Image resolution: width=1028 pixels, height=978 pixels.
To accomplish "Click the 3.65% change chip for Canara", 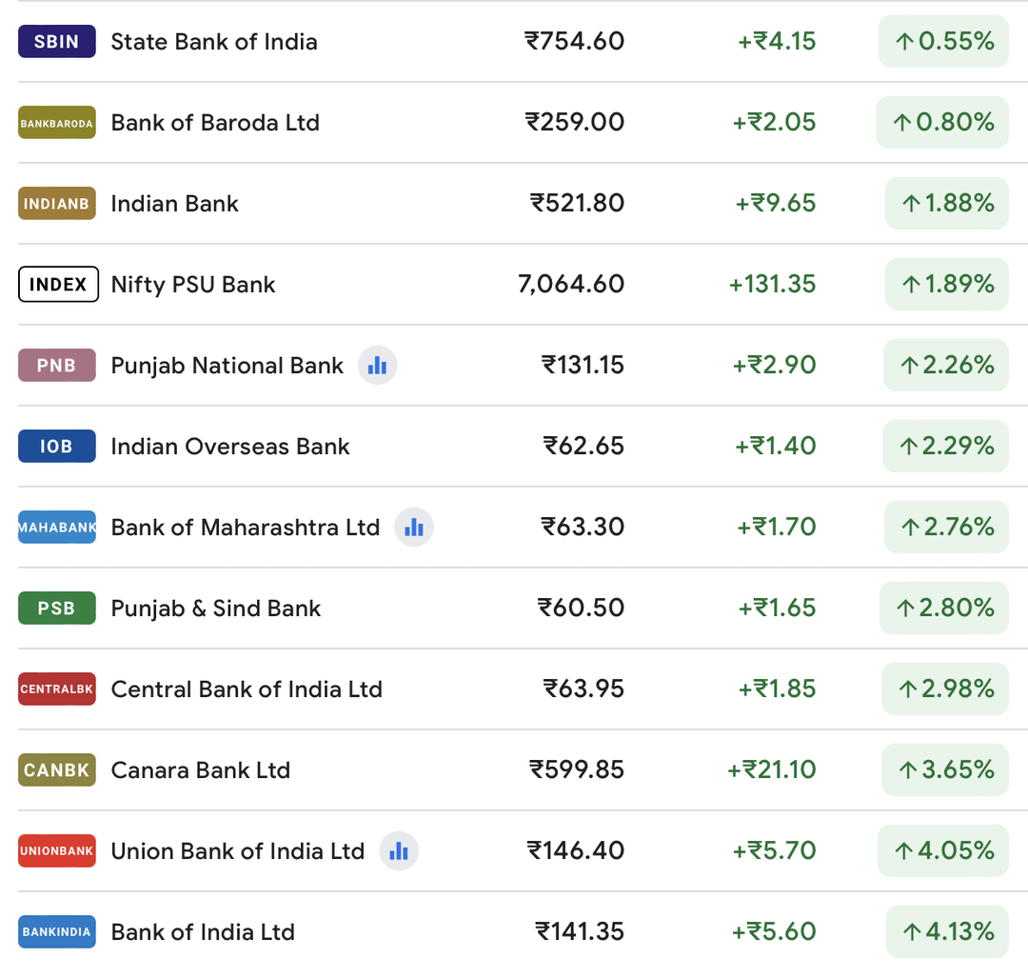I will 945,769.
